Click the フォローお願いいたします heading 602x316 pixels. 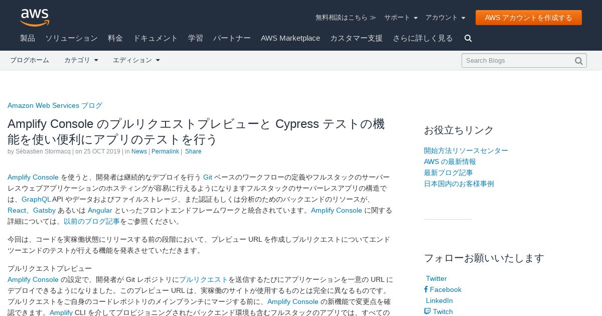(484, 258)
